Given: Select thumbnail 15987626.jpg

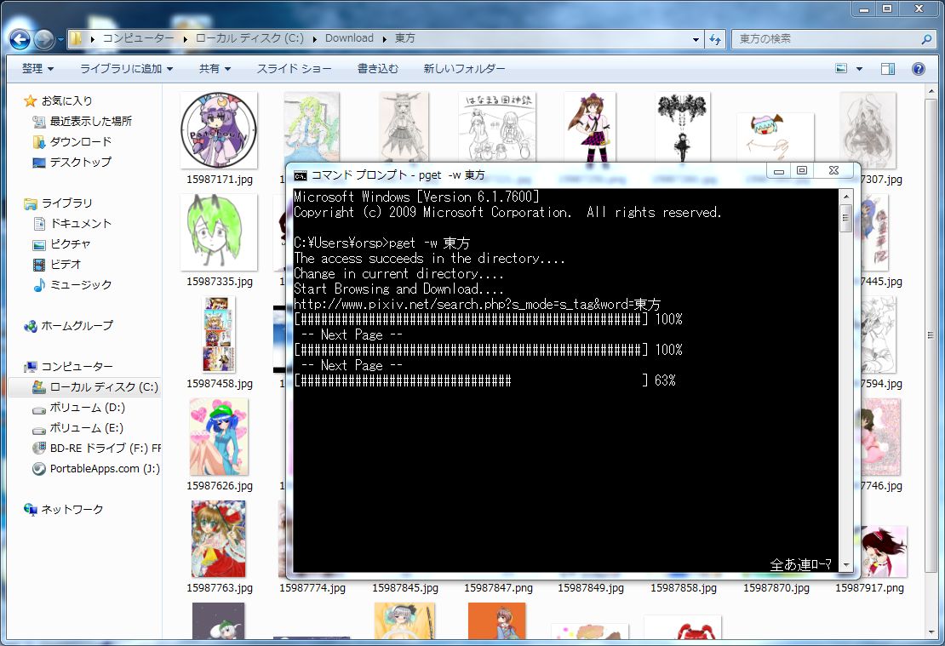Looking at the screenshot, I should (x=219, y=437).
